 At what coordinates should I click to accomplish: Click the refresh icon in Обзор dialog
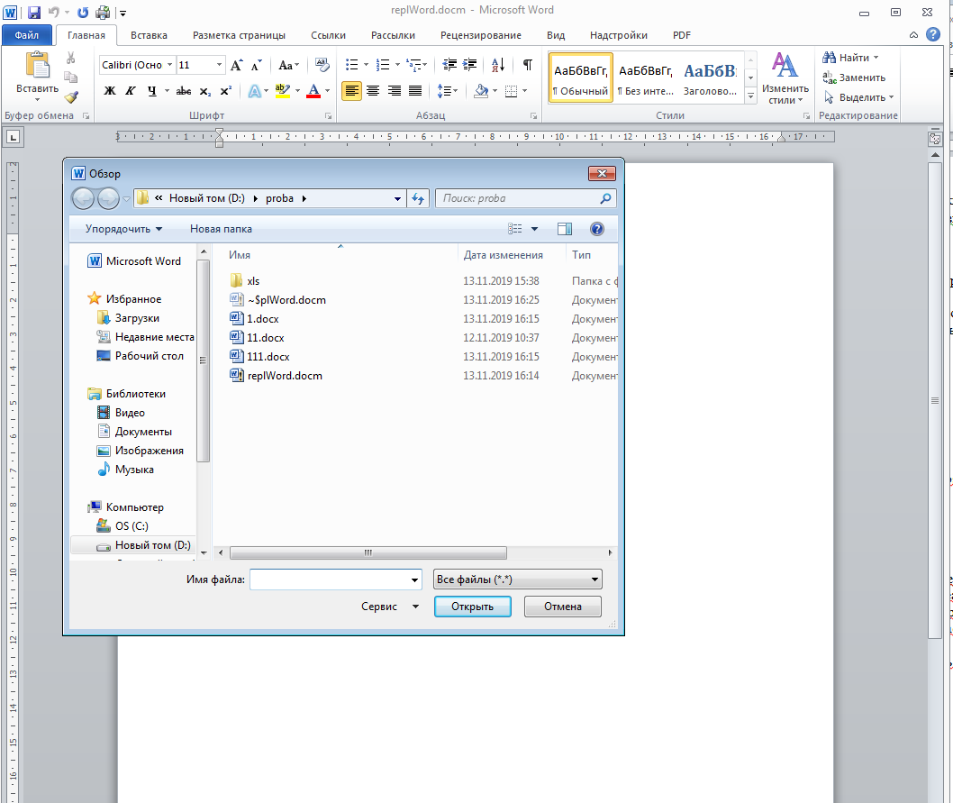tap(418, 198)
